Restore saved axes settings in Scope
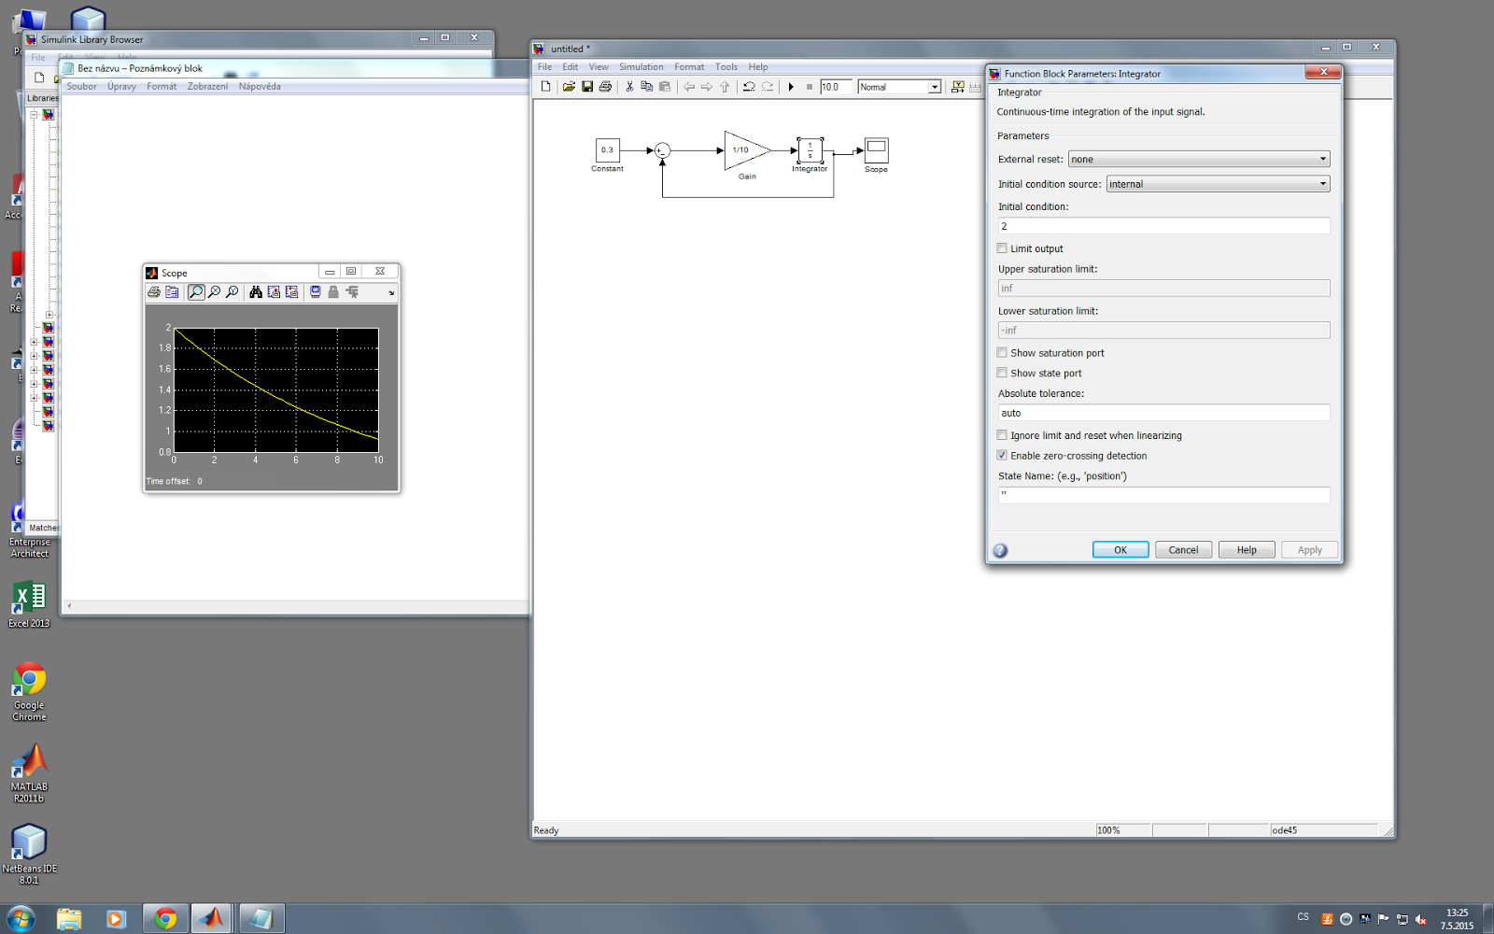Screen dimensions: 1494x934 291,292
